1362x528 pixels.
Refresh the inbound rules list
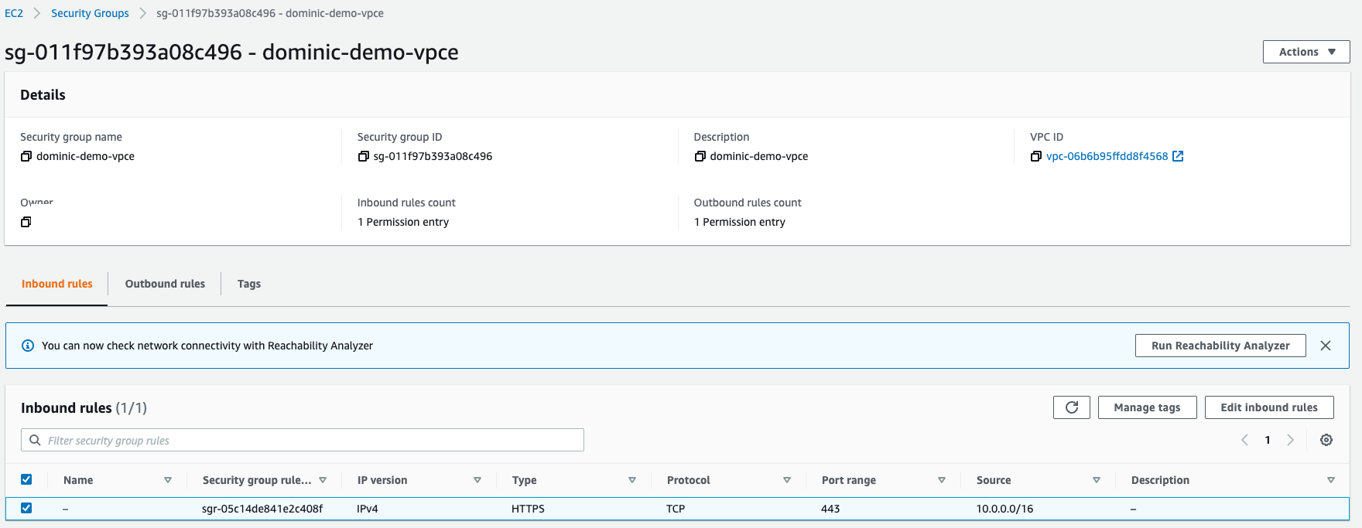pos(1071,407)
